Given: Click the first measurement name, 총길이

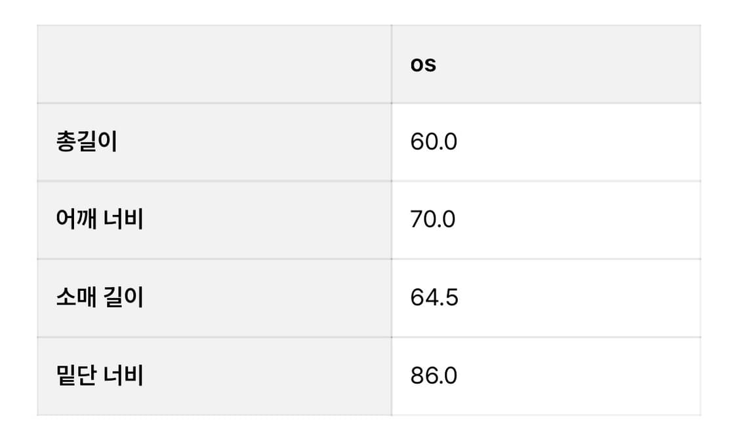Looking at the screenshot, I should click(87, 142).
